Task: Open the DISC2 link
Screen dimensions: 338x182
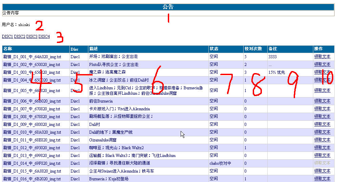Action: pyautogui.click(x=20, y=37)
